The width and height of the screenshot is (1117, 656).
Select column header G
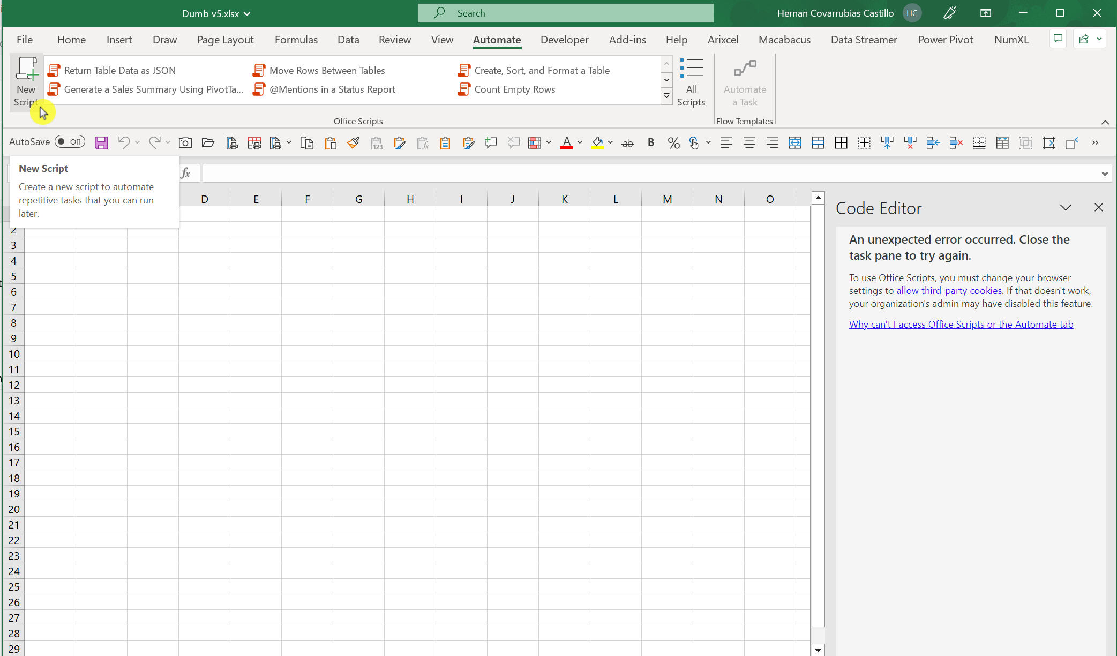pos(358,199)
